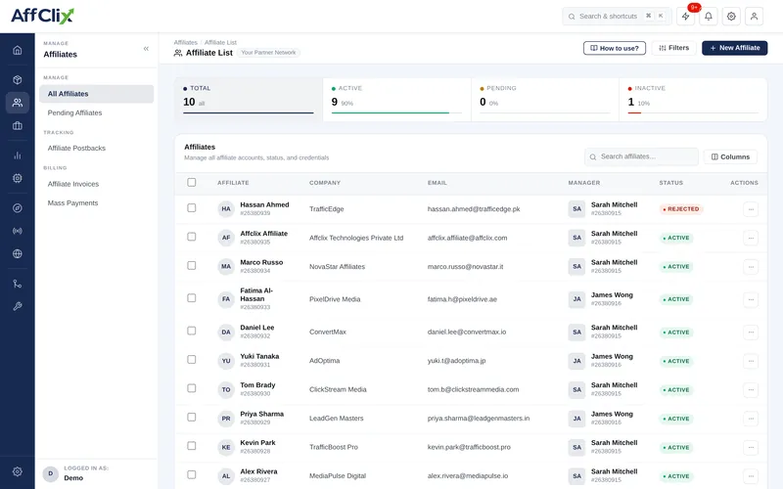783x489 pixels.
Task: Open actions menu for Hassan Ahmed
Action: tap(751, 209)
